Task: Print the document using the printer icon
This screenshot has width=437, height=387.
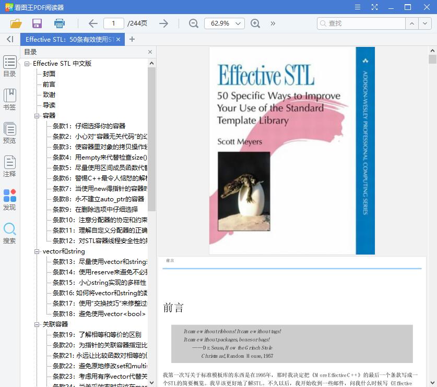Action: point(60,23)
